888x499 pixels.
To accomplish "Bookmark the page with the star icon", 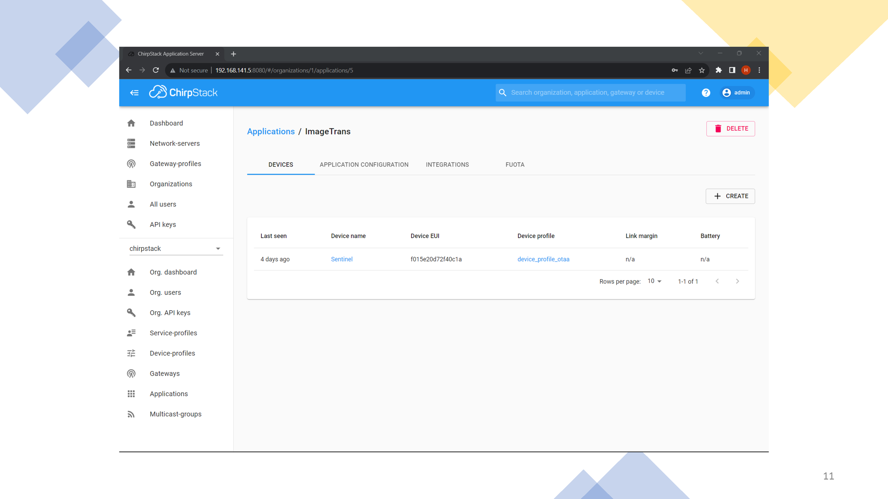I will 702,70.
